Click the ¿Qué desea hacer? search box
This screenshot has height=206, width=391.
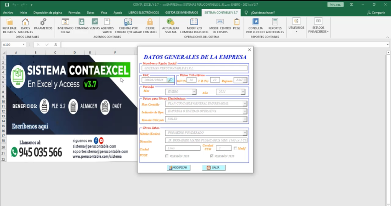(x=263, y=13)
